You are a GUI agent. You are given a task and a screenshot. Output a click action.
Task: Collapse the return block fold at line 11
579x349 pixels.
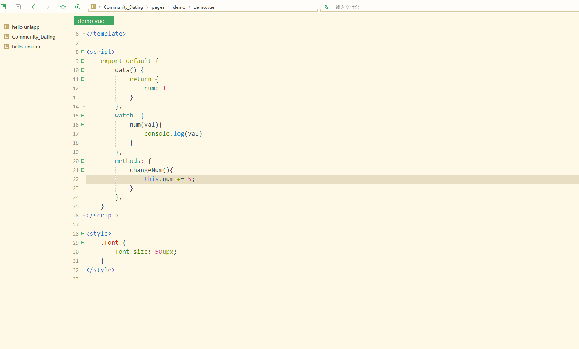point(83,79)
